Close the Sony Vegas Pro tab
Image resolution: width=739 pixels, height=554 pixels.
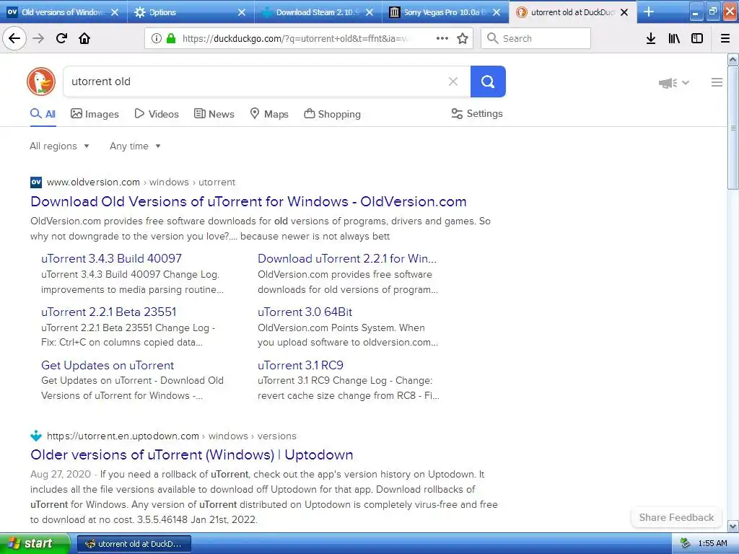[497, 12]
